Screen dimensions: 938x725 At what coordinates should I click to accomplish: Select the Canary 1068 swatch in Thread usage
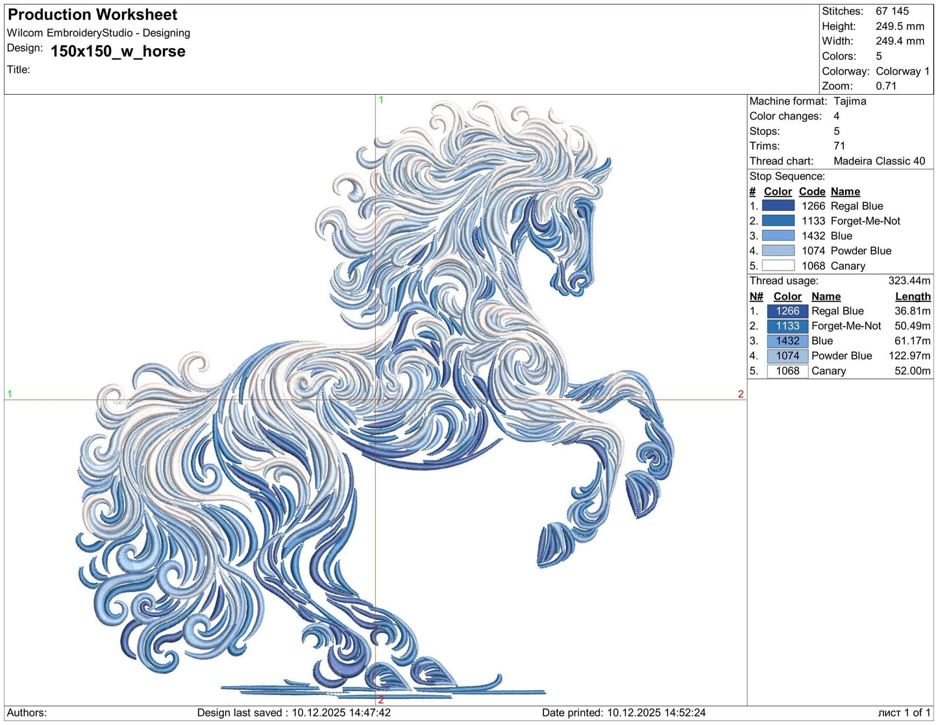[x=787, y=371]
